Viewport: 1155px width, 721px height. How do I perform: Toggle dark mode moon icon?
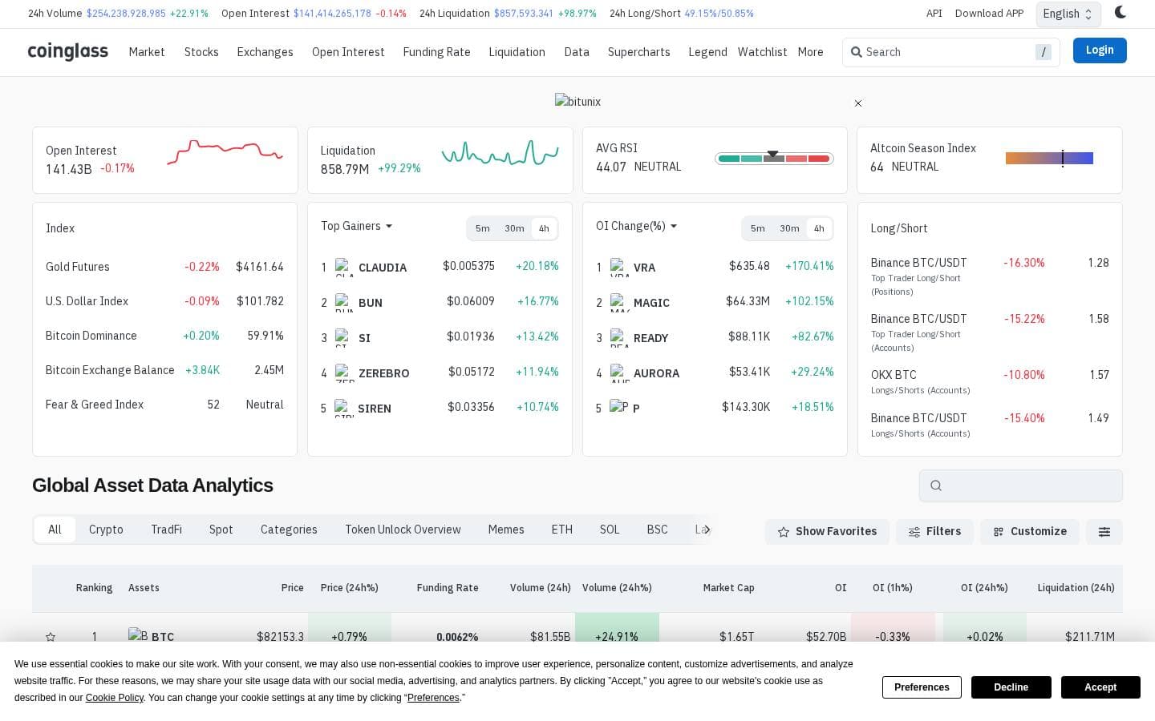click(x=1121, y=13)
